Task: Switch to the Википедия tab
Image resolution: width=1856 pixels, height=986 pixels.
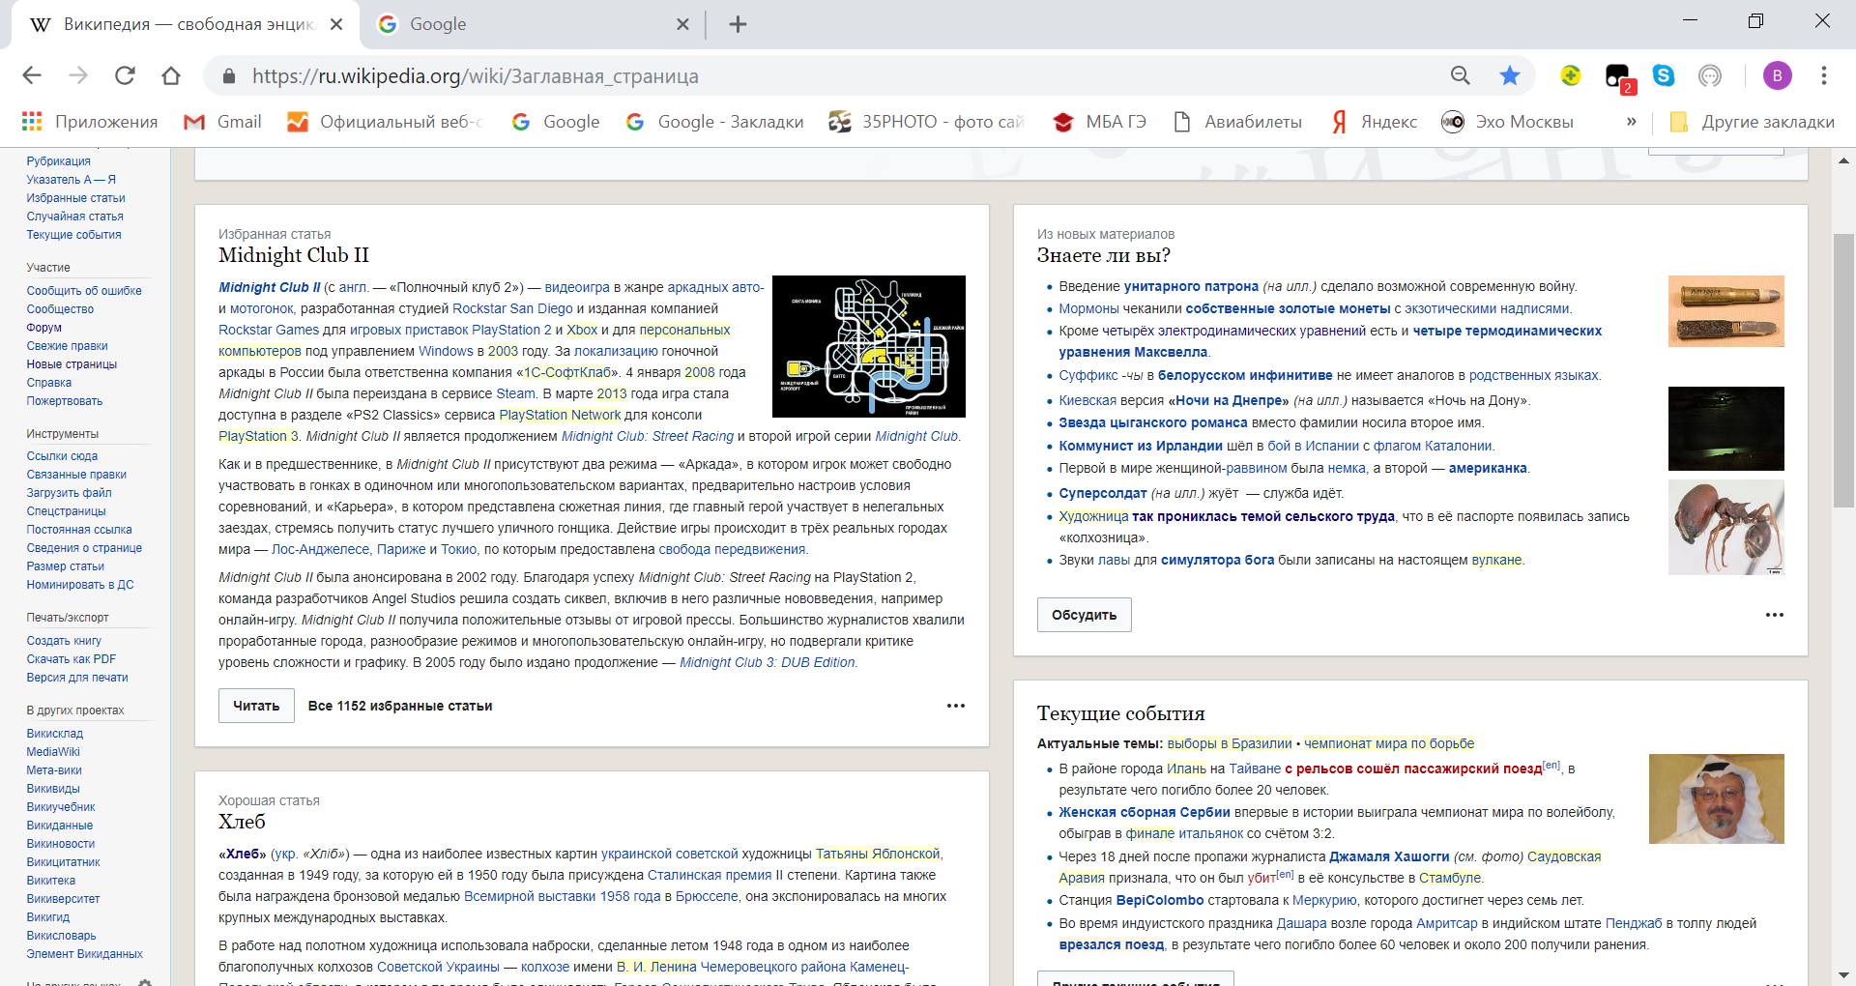Action: click(184, 24)
